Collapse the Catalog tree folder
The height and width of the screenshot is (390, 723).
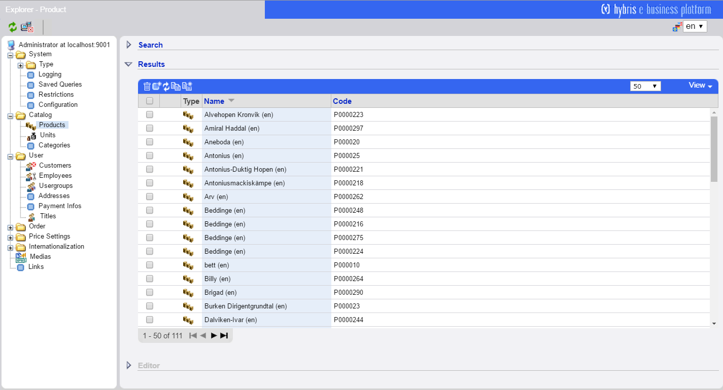pyautogui.click(x=10, y=116)
